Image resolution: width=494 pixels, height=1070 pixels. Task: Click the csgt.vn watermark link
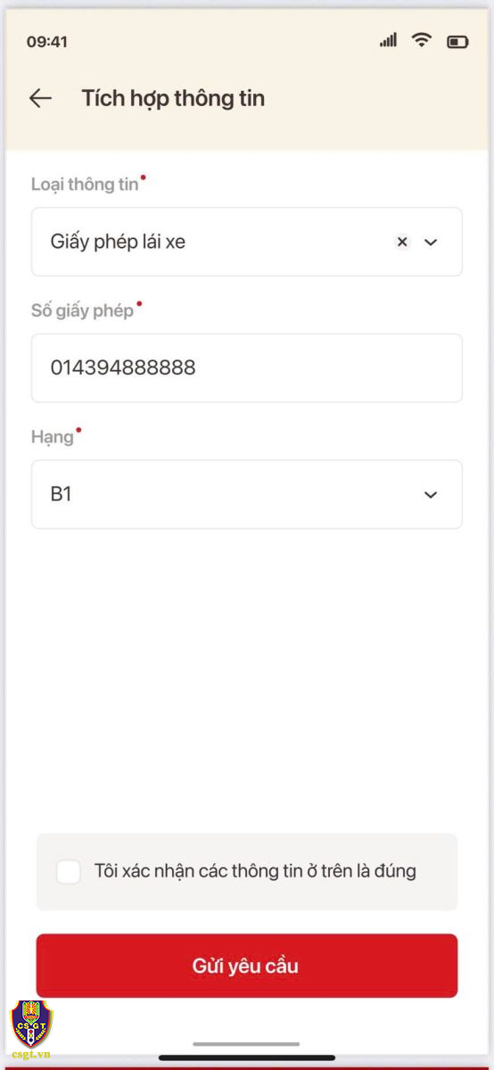(x=31, y=1054)
